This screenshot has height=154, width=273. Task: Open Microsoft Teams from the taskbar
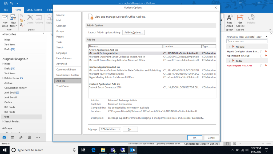point(113,150)
